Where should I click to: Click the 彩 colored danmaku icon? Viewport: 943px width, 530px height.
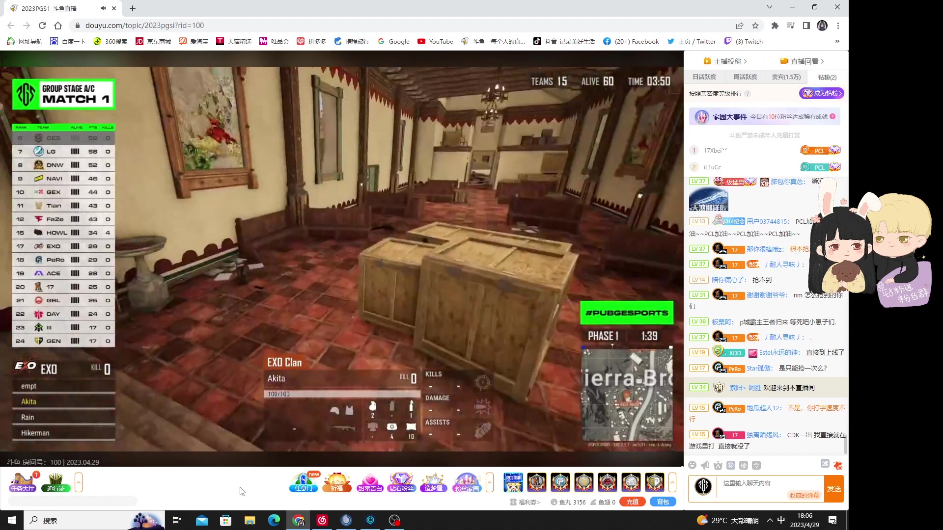(731, 465)
